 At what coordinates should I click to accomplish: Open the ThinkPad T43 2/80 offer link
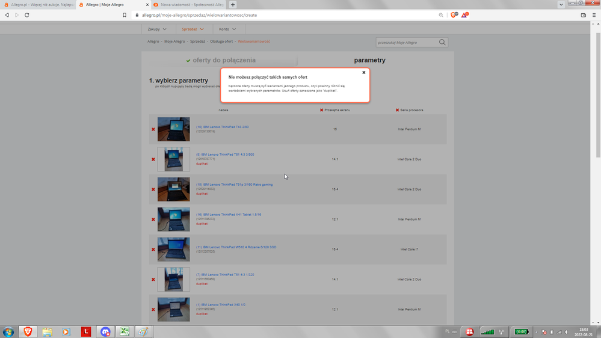pyautogui.click(x=223, y=127)
